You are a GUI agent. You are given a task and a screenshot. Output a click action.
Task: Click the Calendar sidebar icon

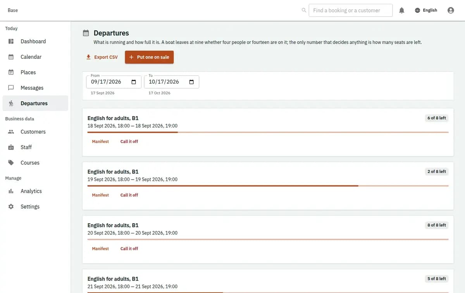[11, 57]
